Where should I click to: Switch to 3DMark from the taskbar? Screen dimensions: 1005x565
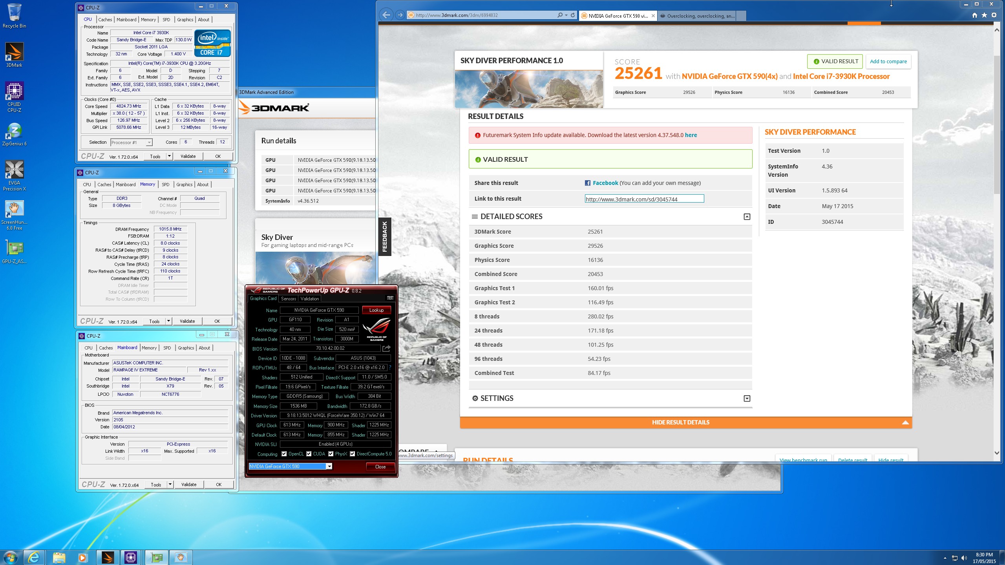[108, 558]
